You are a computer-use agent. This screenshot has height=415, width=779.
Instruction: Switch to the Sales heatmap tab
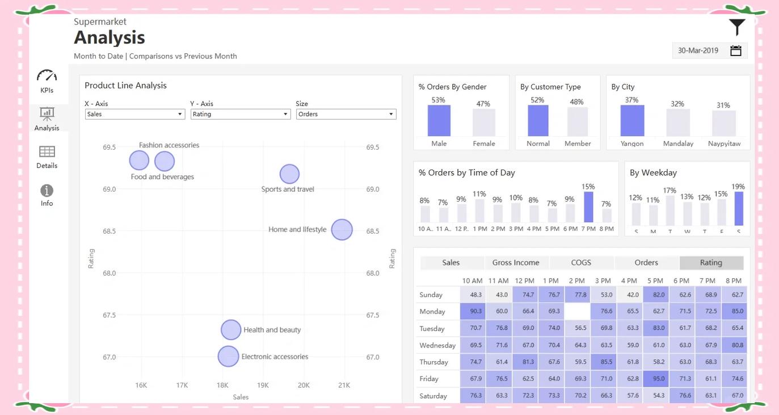point(452,262)
